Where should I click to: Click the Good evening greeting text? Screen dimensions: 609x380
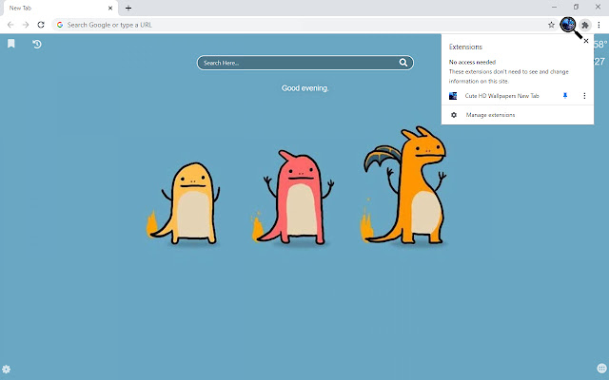(x=304, y=88)
